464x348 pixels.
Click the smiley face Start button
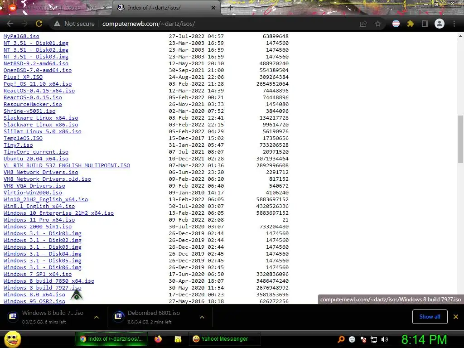[12, 339]
